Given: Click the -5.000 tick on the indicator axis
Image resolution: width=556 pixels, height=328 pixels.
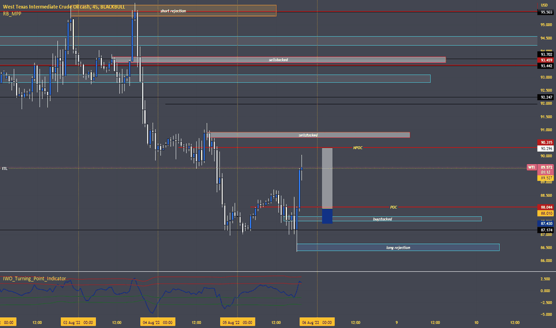Looking at the screenshot, I should [545, 314].
